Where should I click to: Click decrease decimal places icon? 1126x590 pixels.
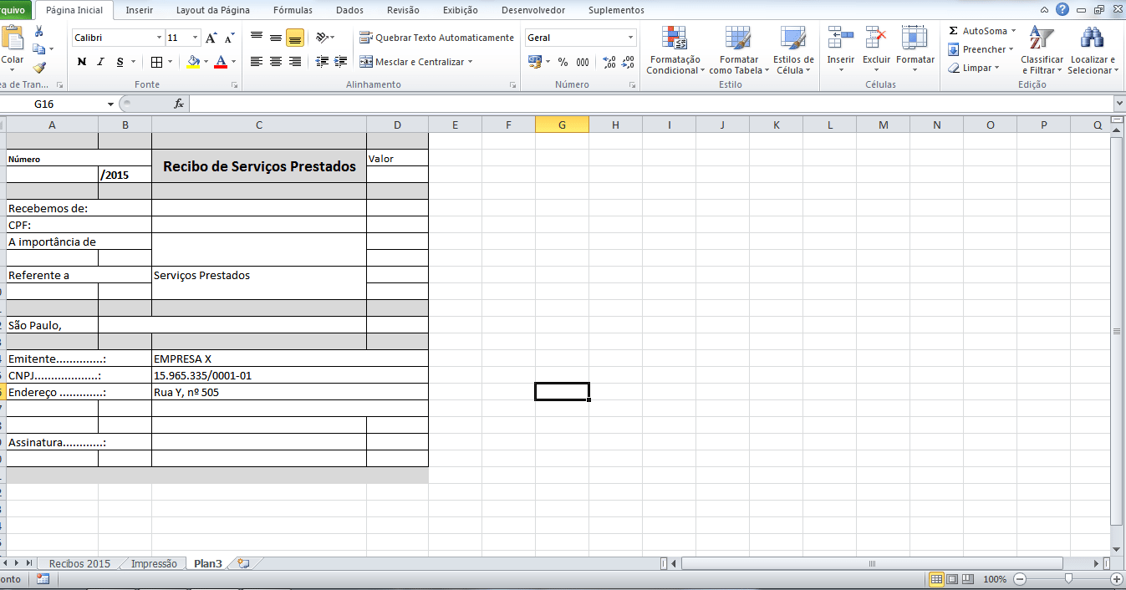[629, 62]
